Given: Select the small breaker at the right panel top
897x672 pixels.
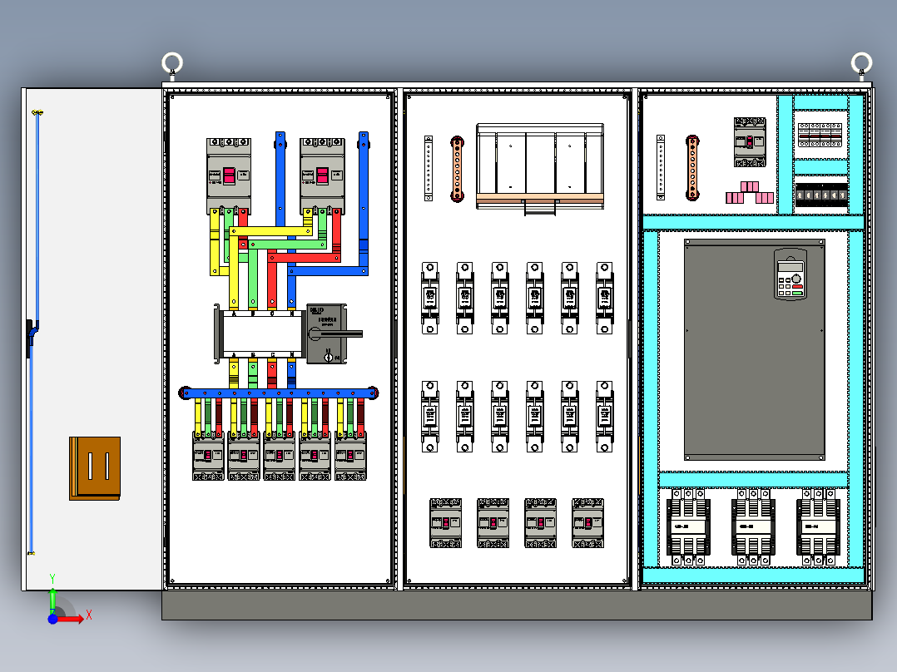Looking at the screenshot, I should point(750,142).
